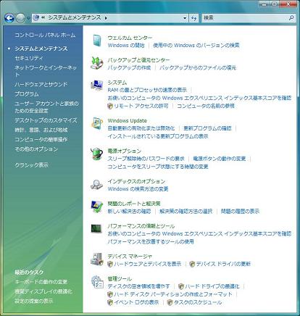
Task: Click recent task キーボードの動作の変更
Action: click(41, 282)
